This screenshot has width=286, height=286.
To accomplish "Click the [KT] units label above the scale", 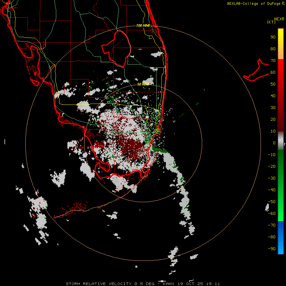I will pos(271,22).
